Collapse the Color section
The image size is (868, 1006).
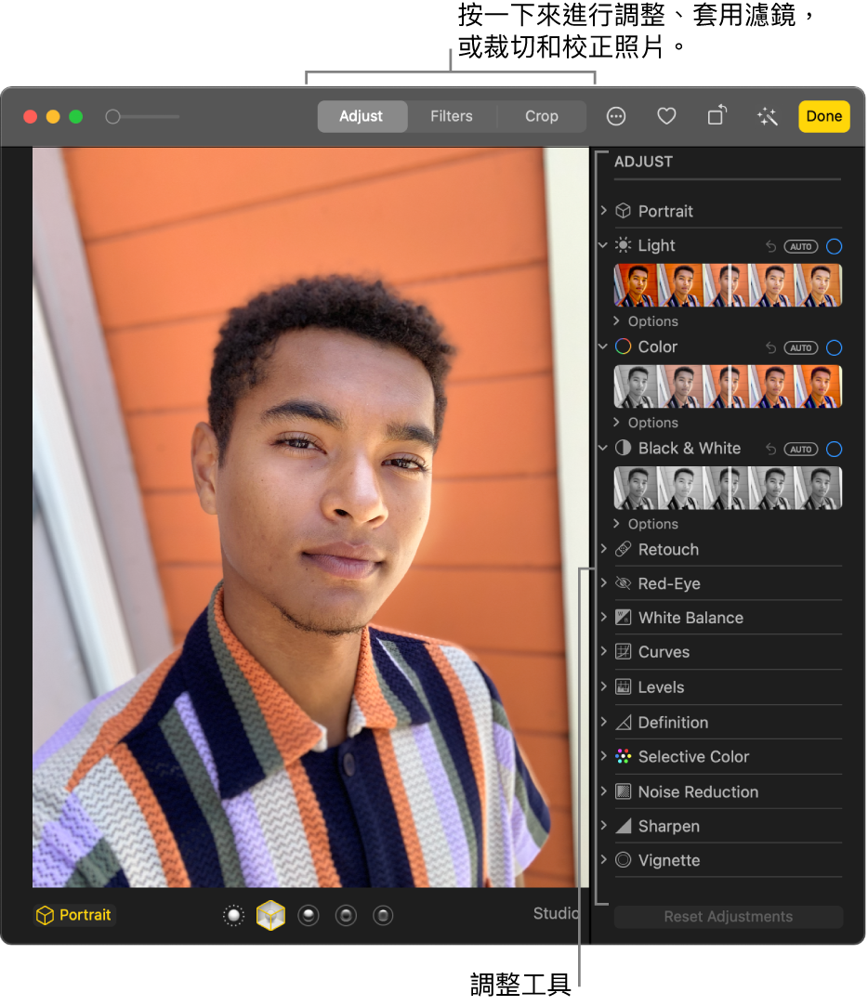coord(603,346)
